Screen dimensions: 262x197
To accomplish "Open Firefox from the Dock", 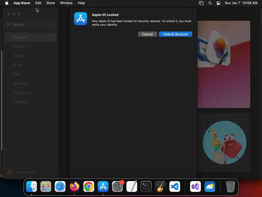I will pyautogui.click(x=74, y=186).
